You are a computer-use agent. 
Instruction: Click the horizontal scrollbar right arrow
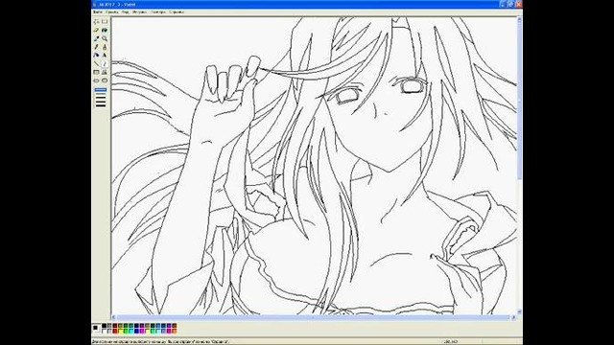pyautogui.click(x=514, y=317)
